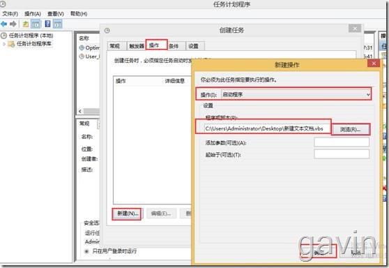
Task: Toggle the Show/Hide Console Tree toolbar icon
Action: coord(36,24)
